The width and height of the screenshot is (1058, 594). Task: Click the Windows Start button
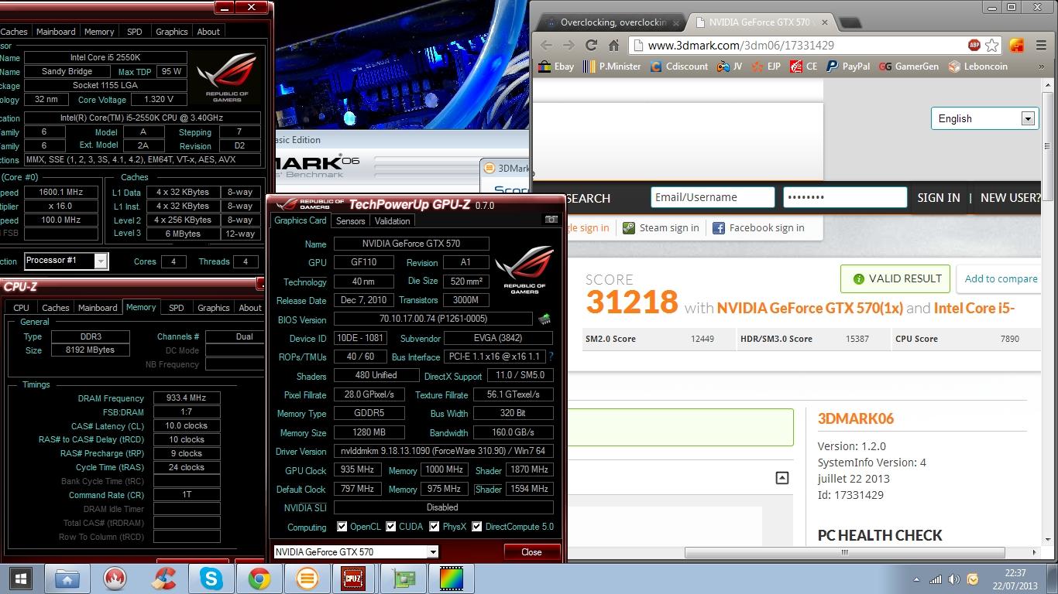click(x=21, y=579)
